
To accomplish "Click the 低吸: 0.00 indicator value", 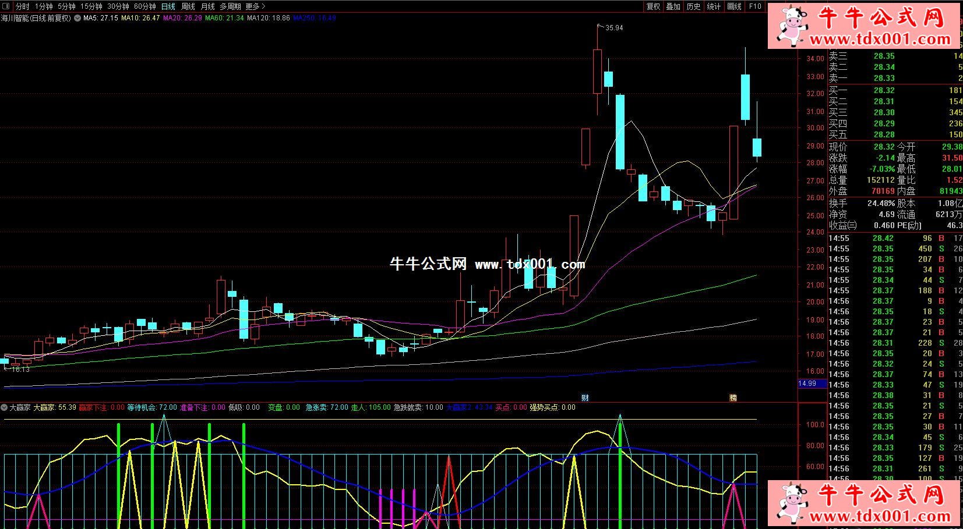I will (244, 407).
